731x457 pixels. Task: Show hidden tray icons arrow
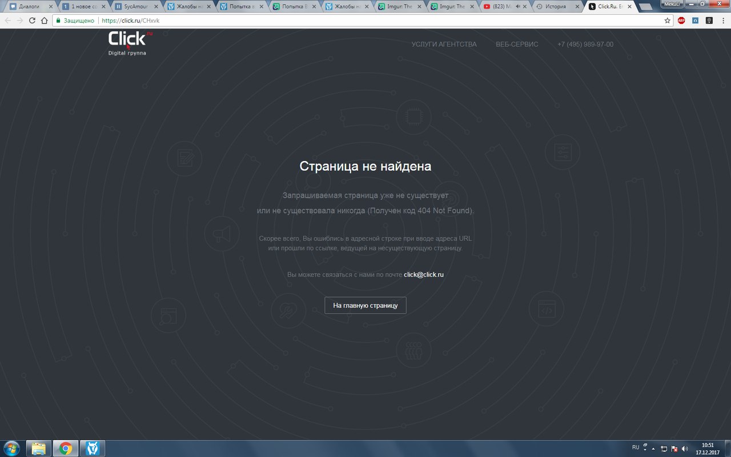point(653,448)
